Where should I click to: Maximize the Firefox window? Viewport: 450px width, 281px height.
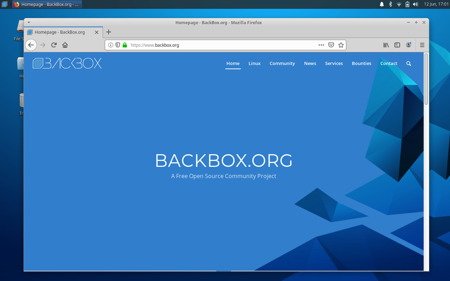pyautogui.click(x=416, y=22)
